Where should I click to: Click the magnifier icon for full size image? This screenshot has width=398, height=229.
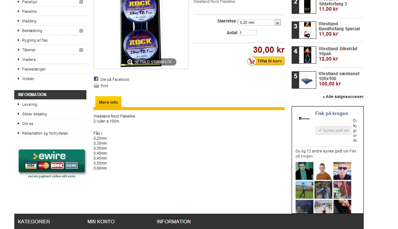130,62
